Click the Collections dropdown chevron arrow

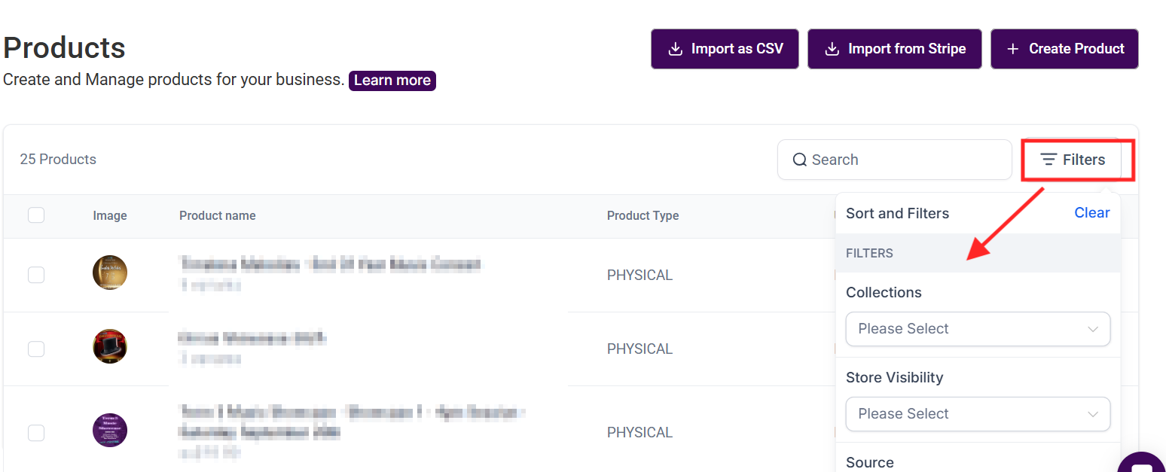(1093, 329)
